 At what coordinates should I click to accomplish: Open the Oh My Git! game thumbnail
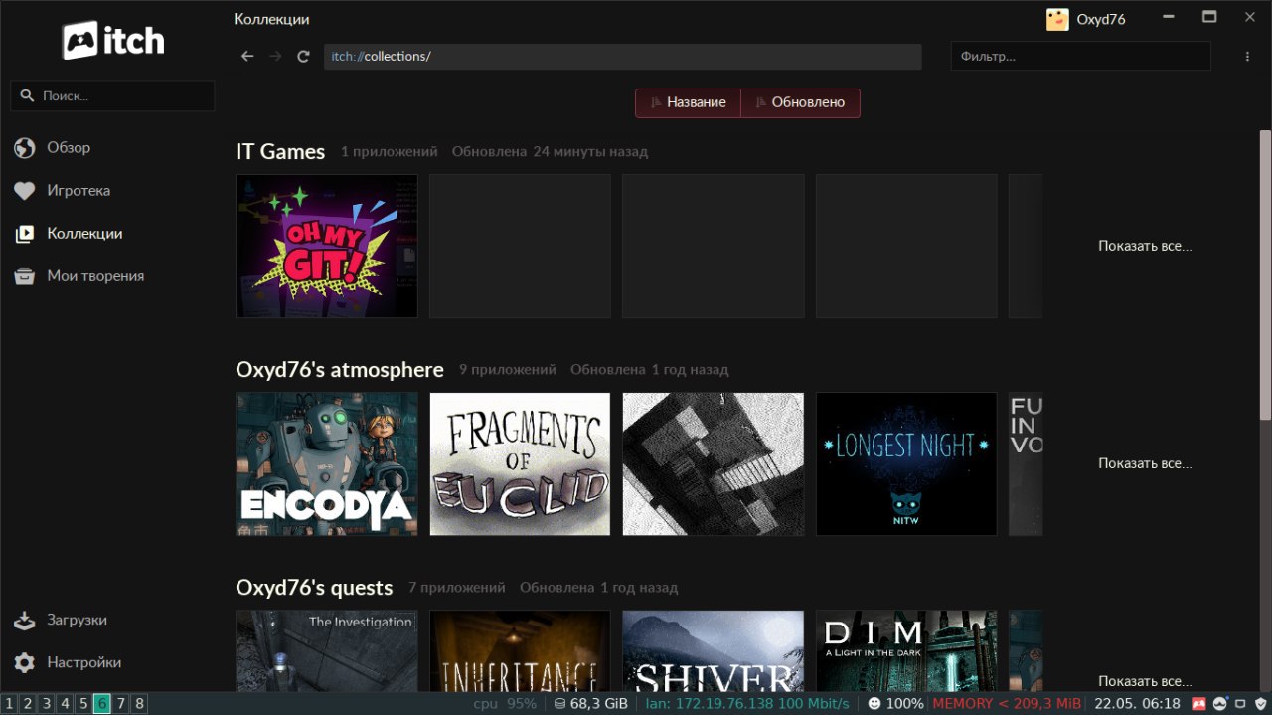(327, 247)
